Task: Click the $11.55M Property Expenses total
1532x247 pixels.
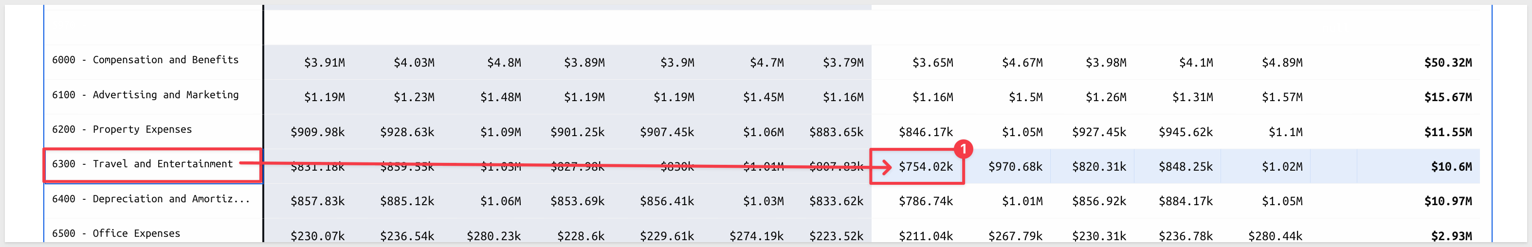Action: coord(1447,132)
